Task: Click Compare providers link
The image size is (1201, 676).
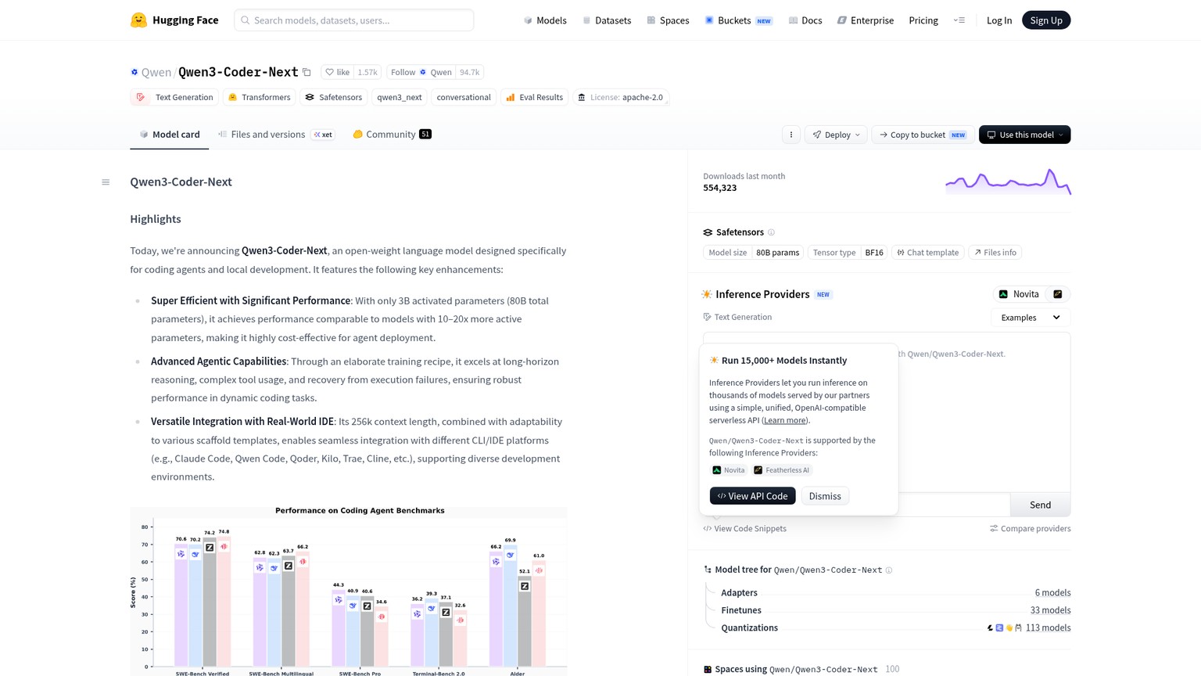Action: pos(1031,529)
